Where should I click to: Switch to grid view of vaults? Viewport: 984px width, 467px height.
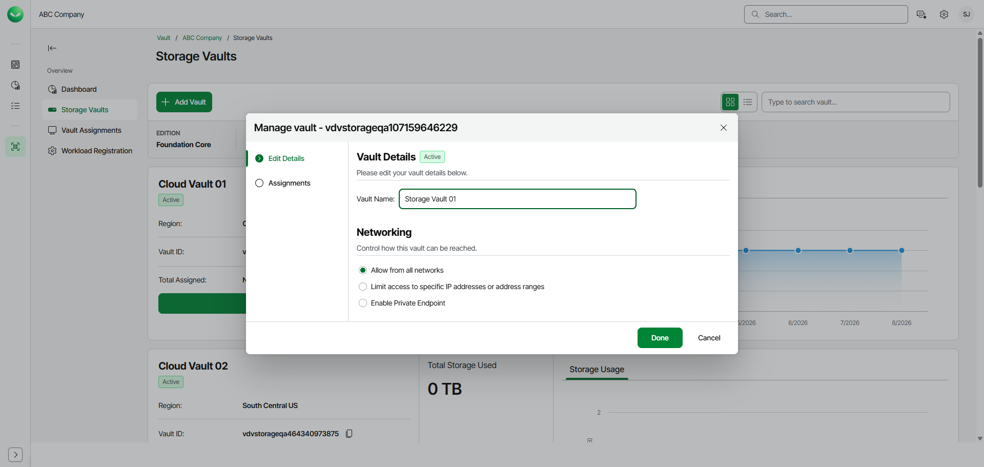point(730,102)
